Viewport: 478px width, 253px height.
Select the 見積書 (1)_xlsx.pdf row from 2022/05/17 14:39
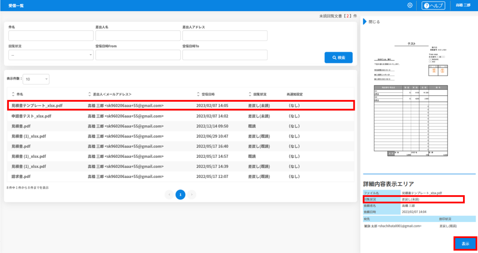pyautogui.click(x=181, y=167)
